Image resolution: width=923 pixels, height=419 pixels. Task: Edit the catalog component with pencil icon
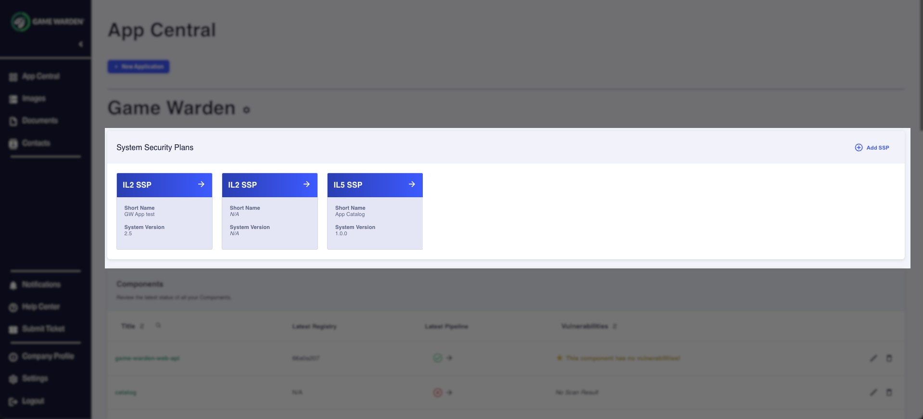pos(873,393)
